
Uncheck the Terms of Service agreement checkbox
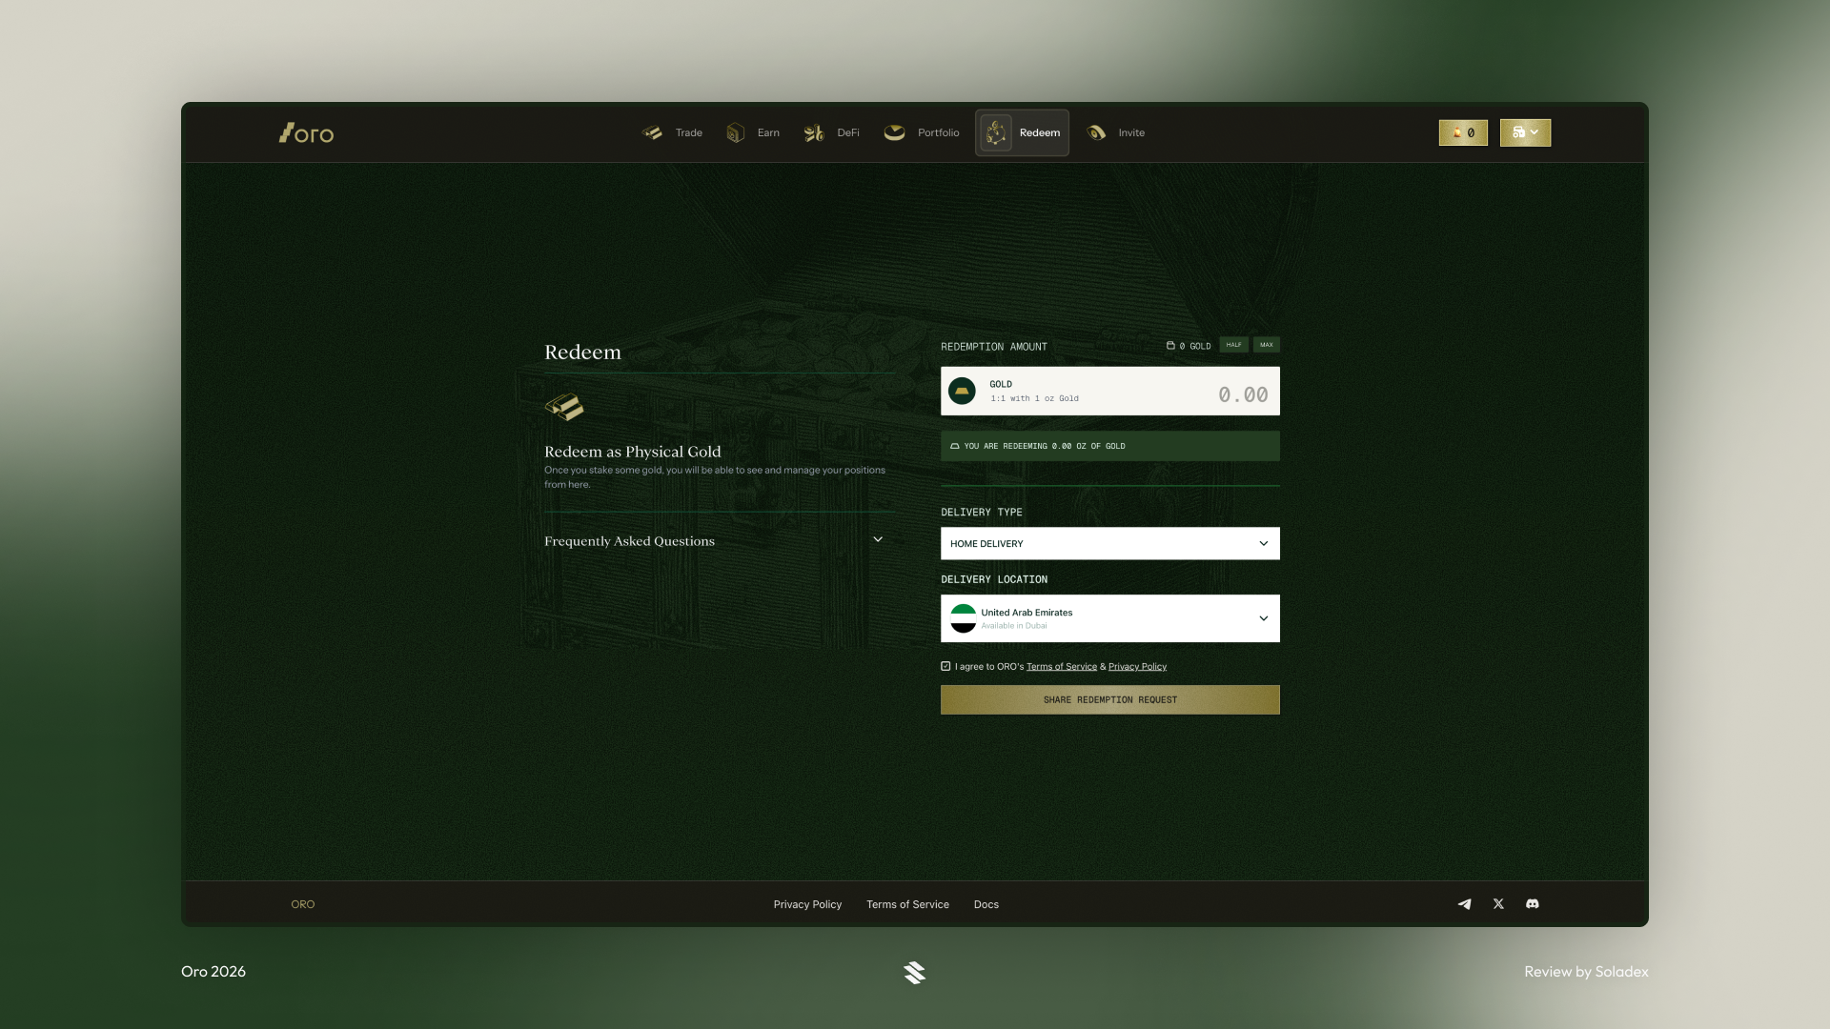945,666
